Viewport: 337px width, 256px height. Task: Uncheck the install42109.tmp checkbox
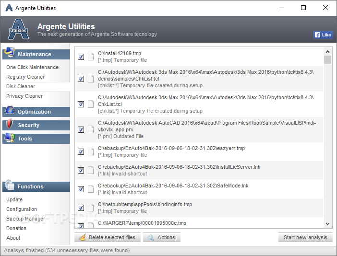pos(81,57)
